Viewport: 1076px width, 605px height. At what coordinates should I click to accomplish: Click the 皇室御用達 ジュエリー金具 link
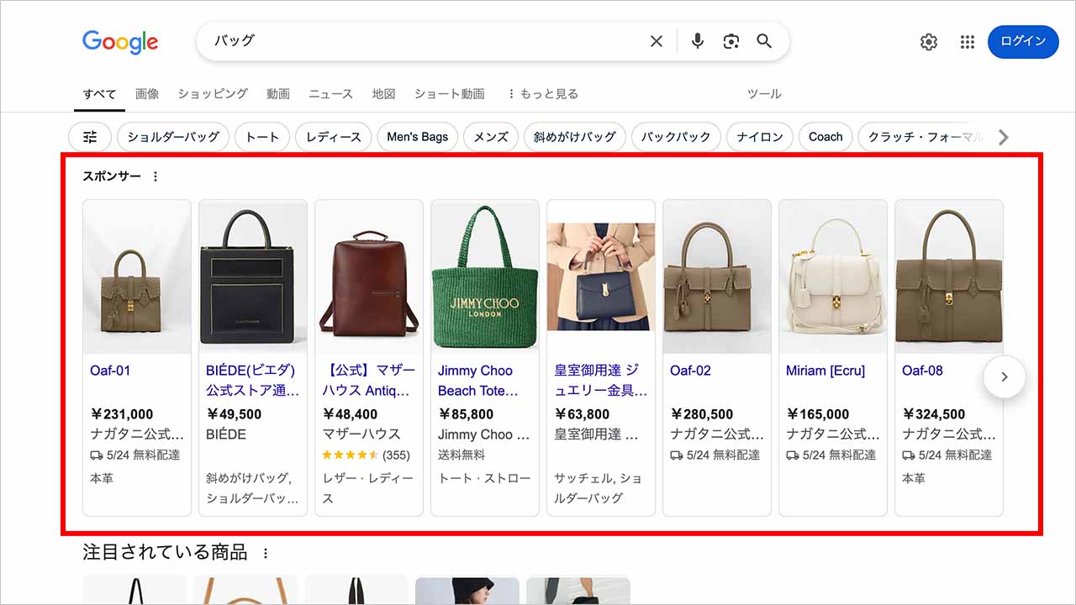[601, 381]
